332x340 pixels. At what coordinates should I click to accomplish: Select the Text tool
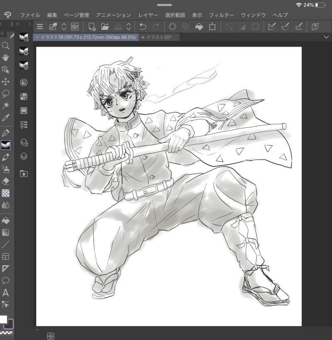coord(5,293)
